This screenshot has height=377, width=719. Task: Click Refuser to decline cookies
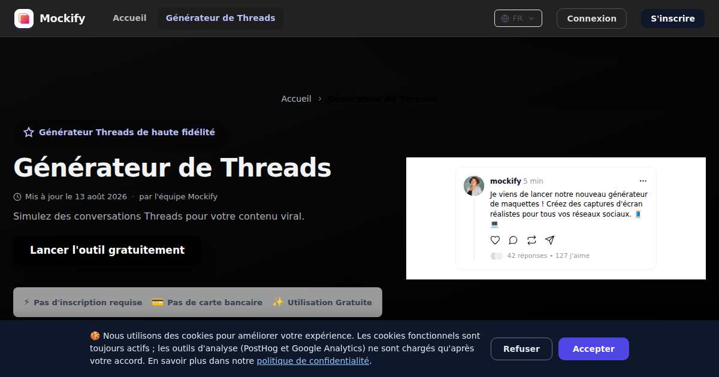[521, 349]
